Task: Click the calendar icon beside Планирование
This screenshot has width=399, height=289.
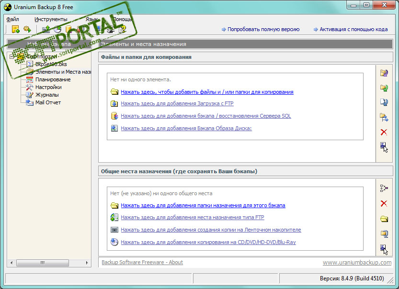Action: pos(30,79)
